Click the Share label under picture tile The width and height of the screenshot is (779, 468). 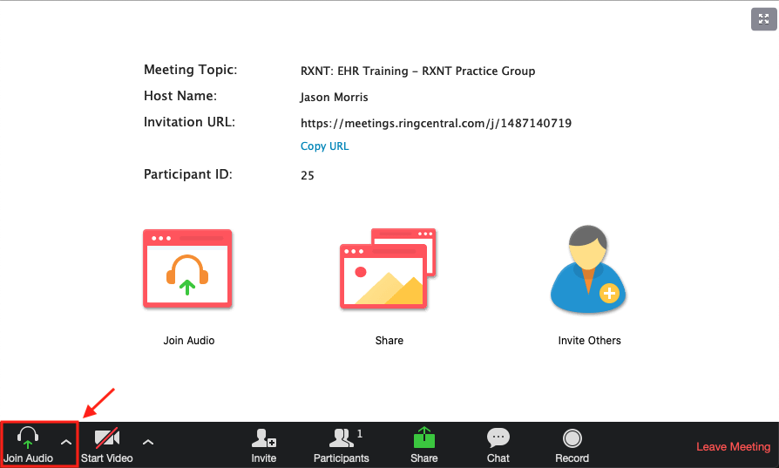click(x=389, y=341)
